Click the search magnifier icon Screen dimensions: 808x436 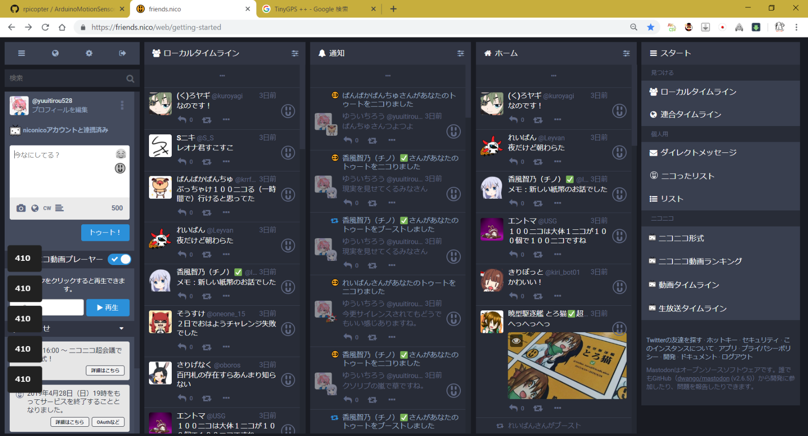(x=130, y=79)
